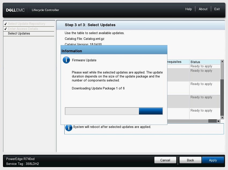Go Back to the previous step
Image resolution: width=228 pixels, height=170 pixels.
tap(190, 160)
